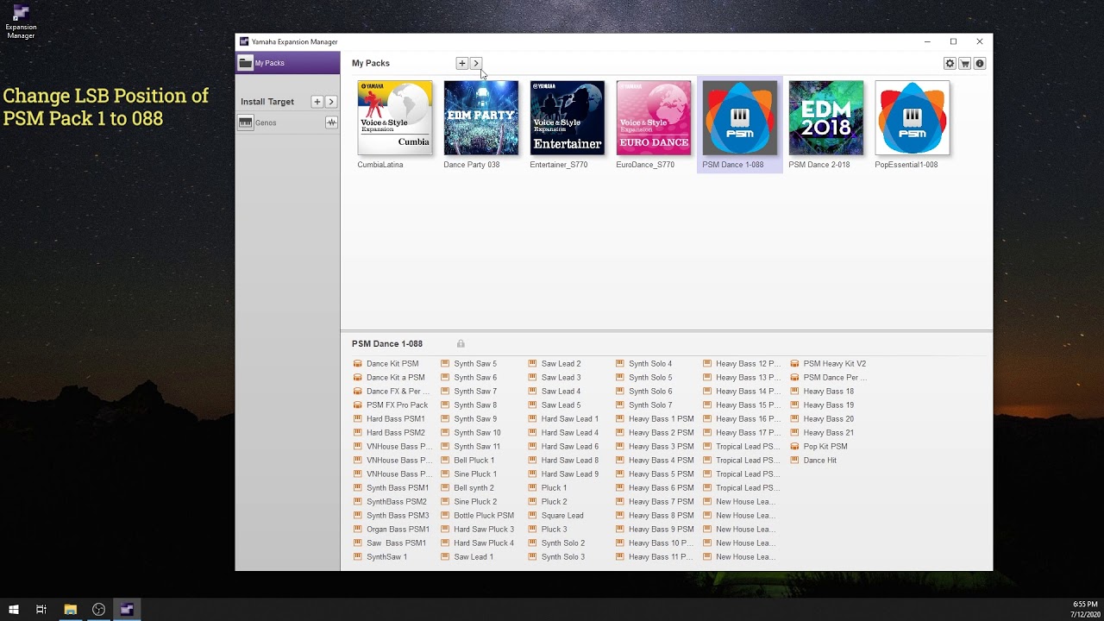Click the drum icon beside PSM FX Pro Pack
The height and width of the screenshot is (621, 1104).
pos(358,405)
